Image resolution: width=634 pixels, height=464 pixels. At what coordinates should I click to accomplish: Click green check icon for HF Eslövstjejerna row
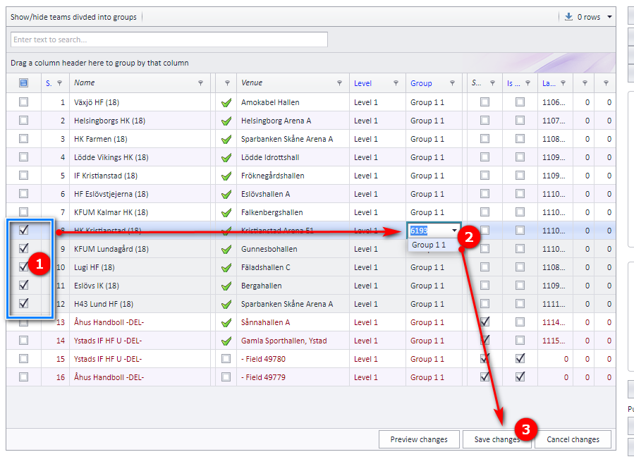226,195
